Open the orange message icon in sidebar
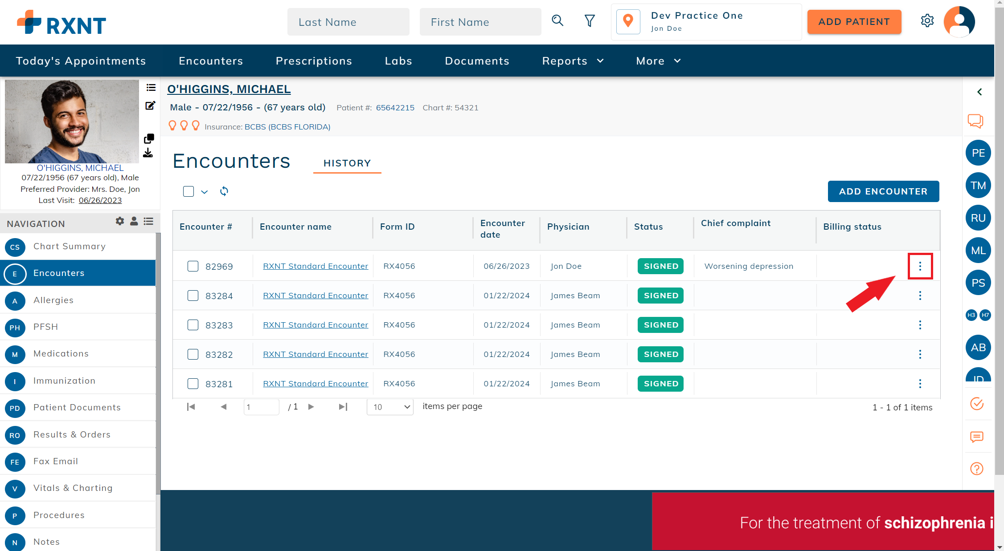Image resolution: width=1004 pixels, height=551 pixels. click(977, 437)
